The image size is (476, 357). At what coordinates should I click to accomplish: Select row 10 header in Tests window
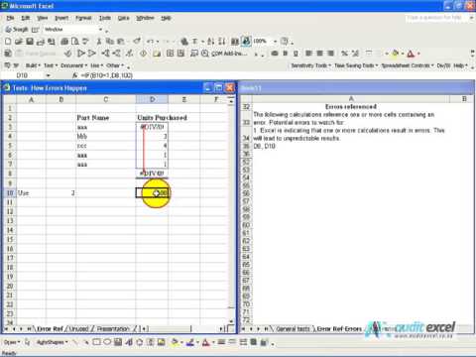[10, 193]
